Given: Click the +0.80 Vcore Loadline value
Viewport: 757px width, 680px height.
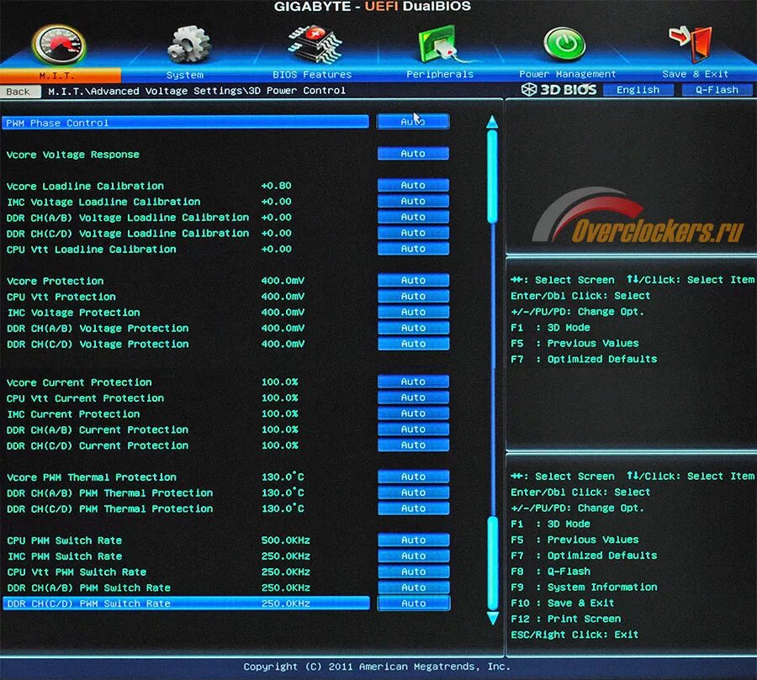Looking at the screenshot, I should pos(276,185).
